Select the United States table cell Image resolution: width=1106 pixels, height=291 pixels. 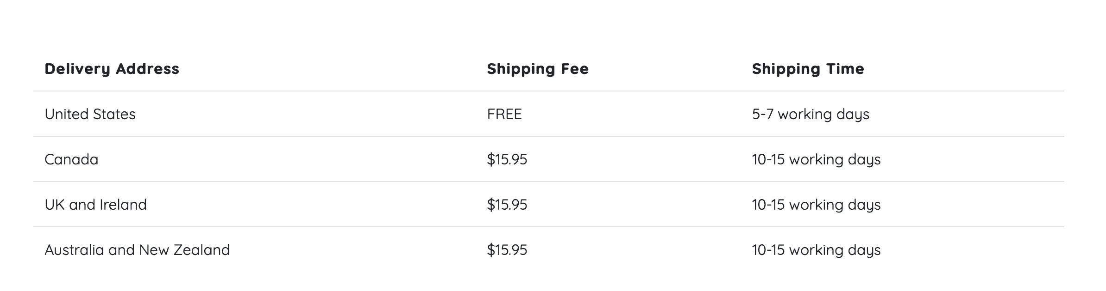click(90, 114)
